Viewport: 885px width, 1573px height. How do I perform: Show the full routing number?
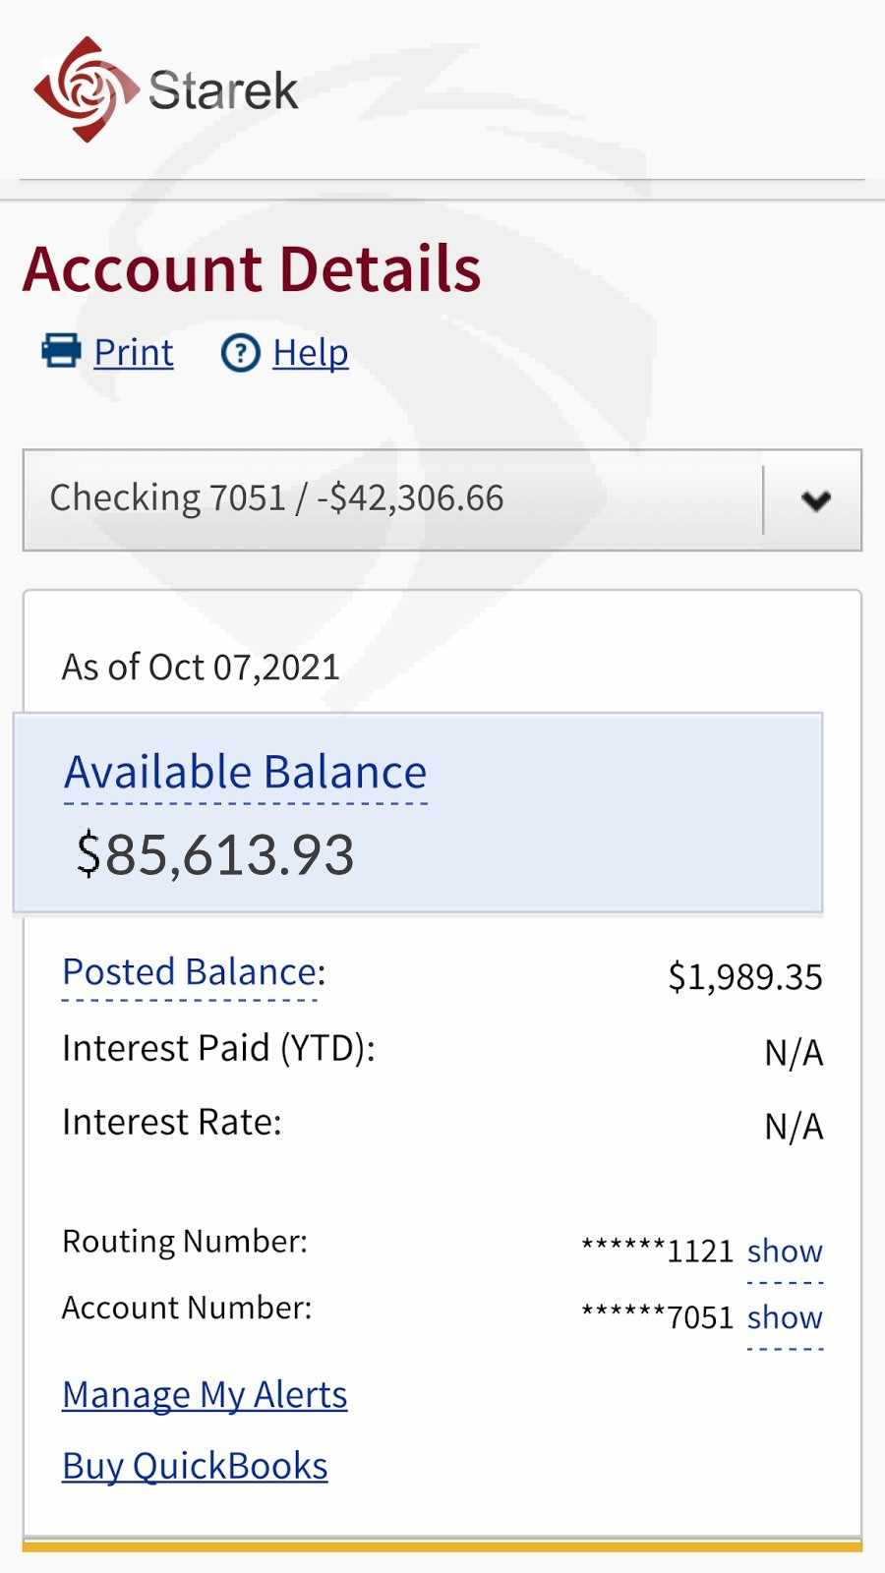[785, 1252]
